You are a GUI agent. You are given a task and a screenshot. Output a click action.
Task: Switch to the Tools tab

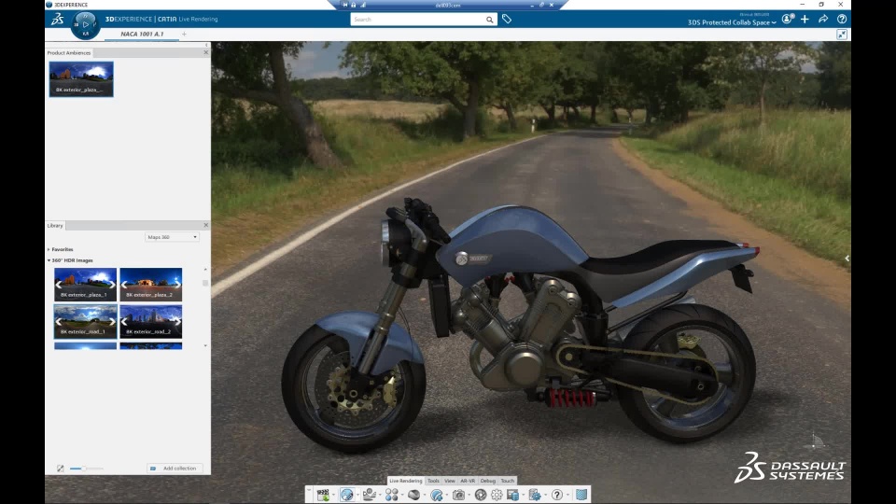pyautogui.click(x=433, y=482)
